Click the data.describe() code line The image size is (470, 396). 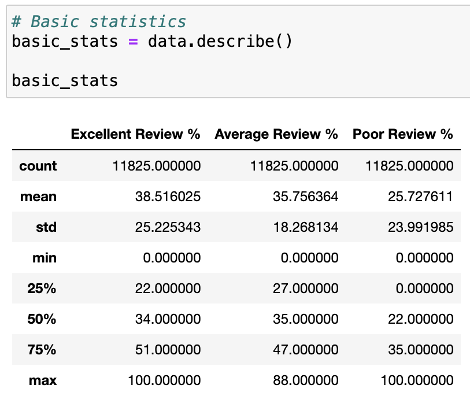[x=151, y=42]
